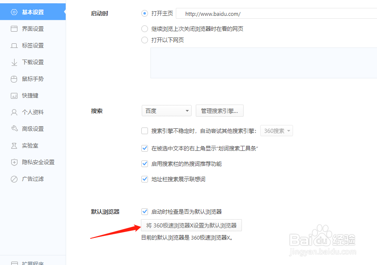Click the 广告过滤 block icon

[14, 179]
